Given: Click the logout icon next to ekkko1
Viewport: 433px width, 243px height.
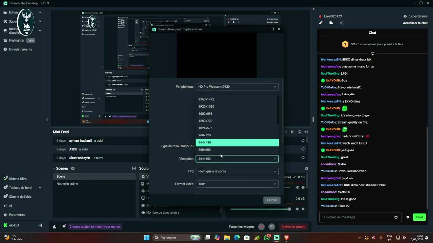Looking at the screenshot, I should point(40,225).
